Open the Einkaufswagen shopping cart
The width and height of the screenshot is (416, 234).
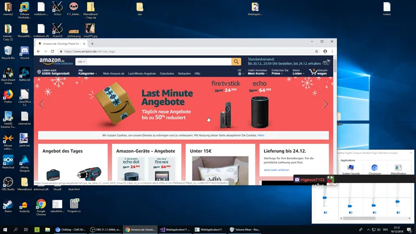[x=320, y=71]
